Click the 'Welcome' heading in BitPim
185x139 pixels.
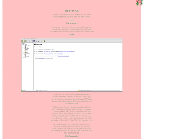(38, 44)
